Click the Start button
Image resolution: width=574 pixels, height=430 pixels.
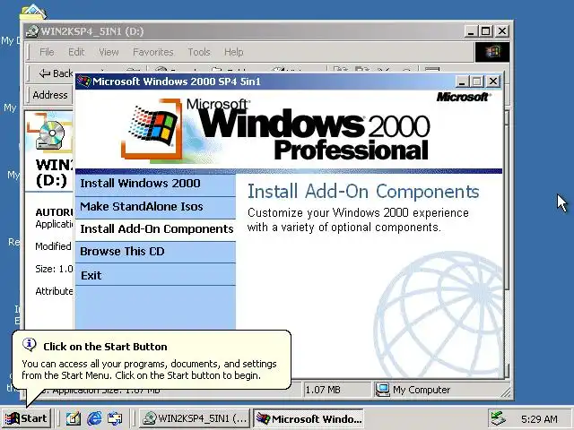[26, 418]
